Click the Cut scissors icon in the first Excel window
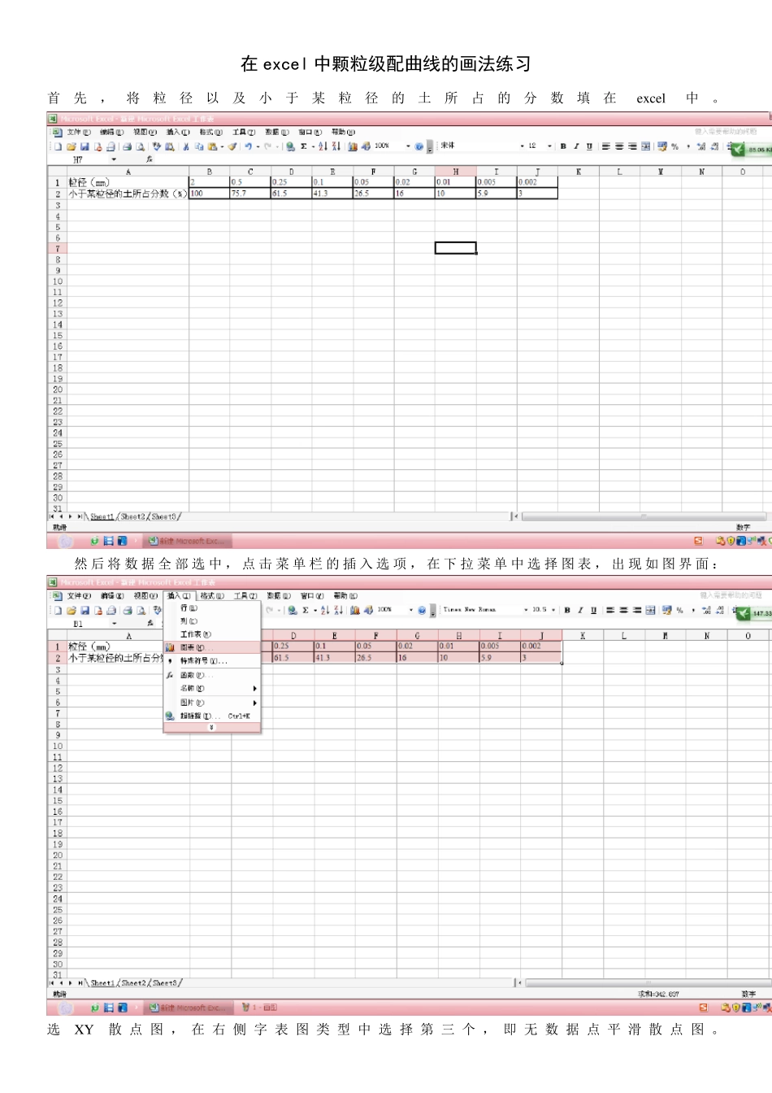 click(186, 146)
